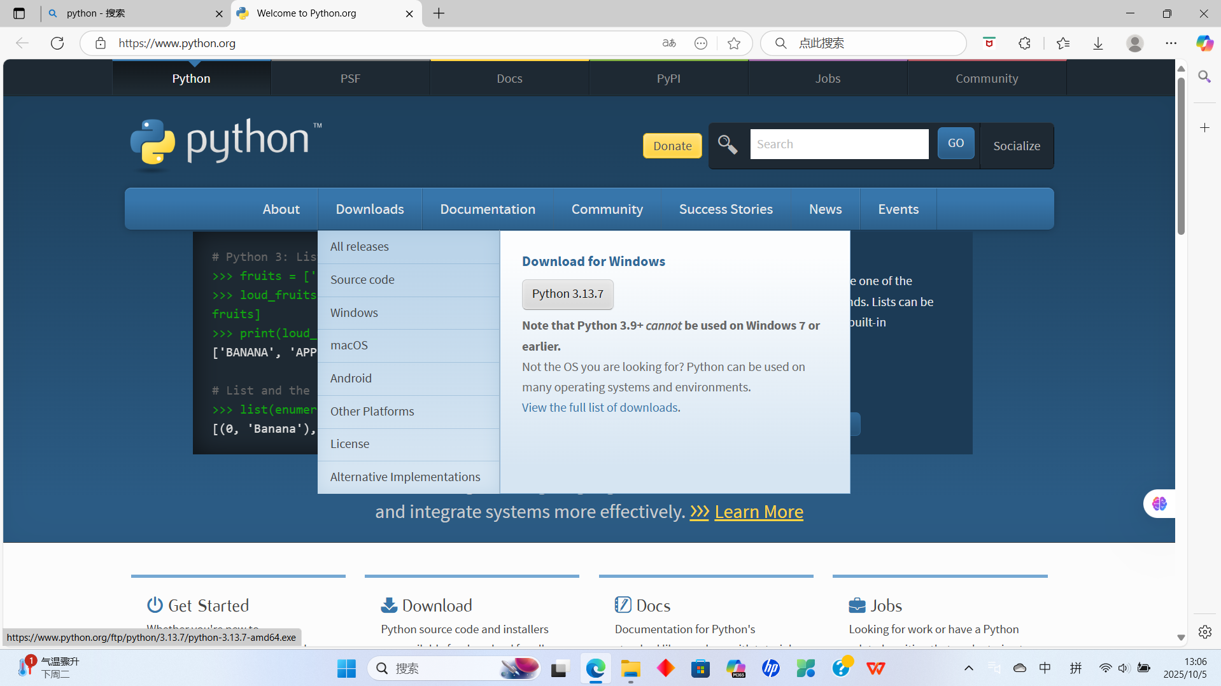Click the Donate button

pyautogui.click(x=672, y=146)
